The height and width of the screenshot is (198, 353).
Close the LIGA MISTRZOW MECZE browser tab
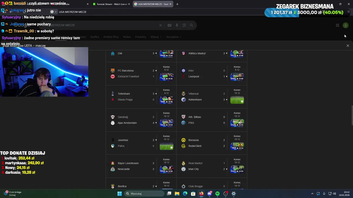coord(170,4)
